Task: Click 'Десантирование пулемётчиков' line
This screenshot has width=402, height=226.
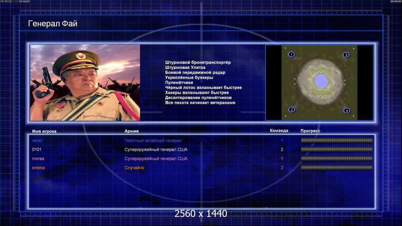Action: pos(198,98)
